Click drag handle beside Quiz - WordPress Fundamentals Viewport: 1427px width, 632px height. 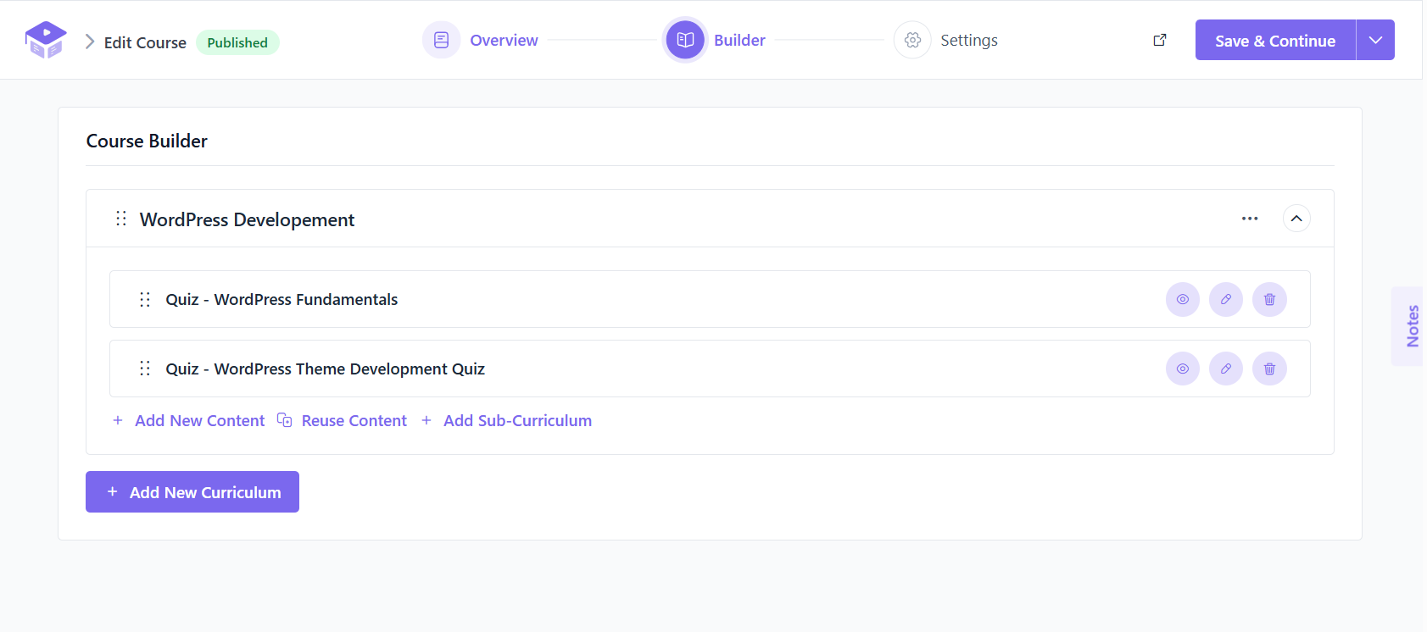click(x=145, y=299)
